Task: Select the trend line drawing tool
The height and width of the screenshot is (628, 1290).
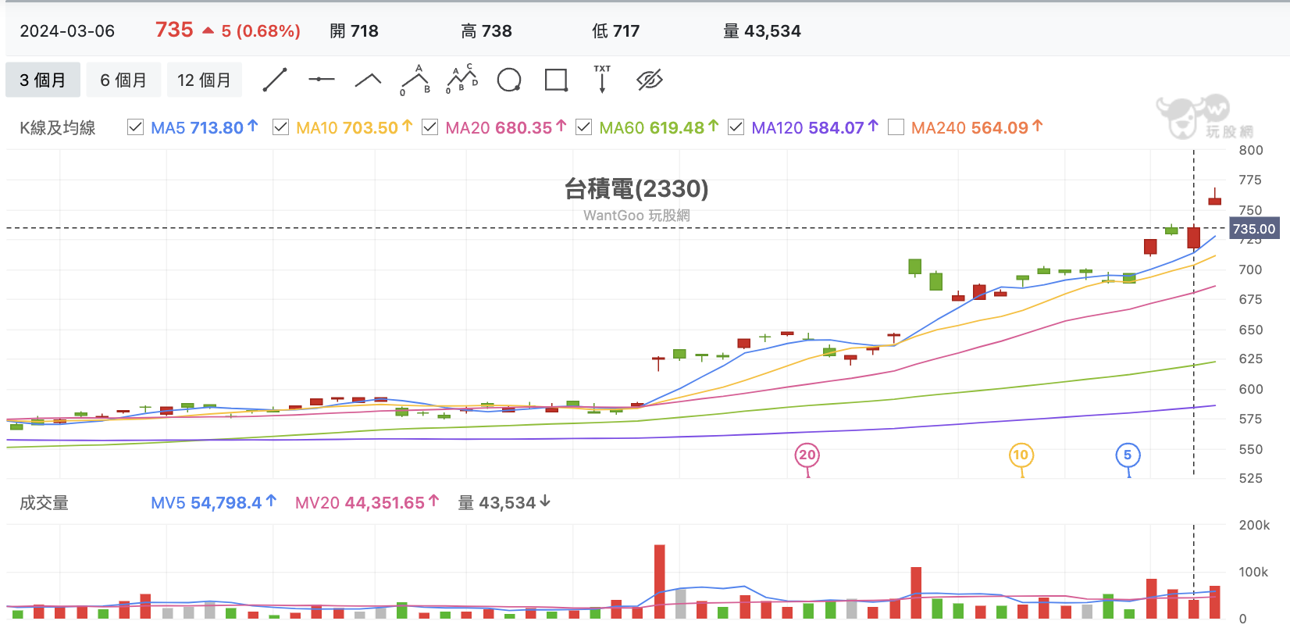Action: tap(275, 80)
